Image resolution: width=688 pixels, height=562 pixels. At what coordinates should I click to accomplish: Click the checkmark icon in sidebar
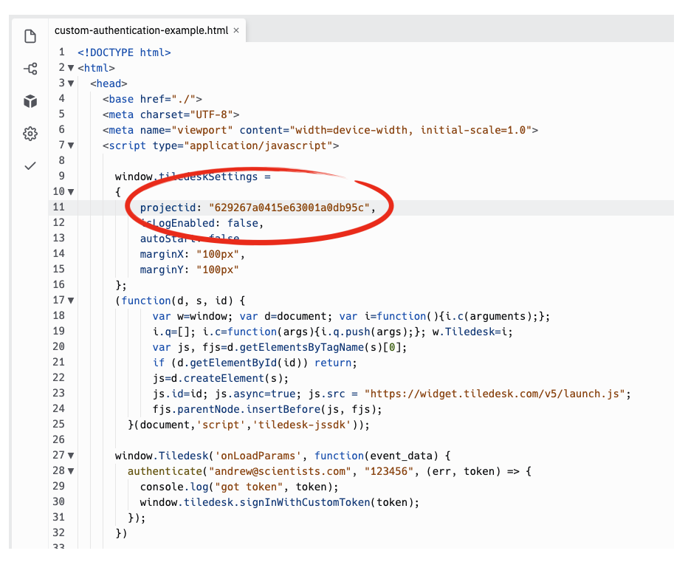(30, 166)
